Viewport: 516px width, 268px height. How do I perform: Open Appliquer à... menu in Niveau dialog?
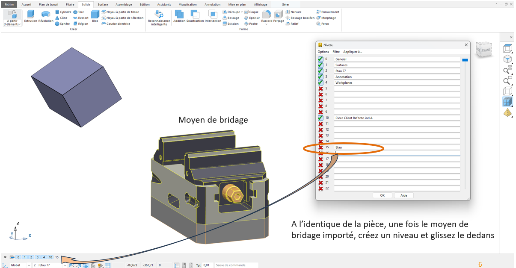coord(353,52)
